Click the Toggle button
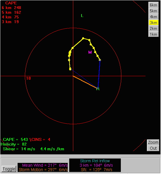The width and height of the screenshot is (161, 174). (x=9, y=169)
